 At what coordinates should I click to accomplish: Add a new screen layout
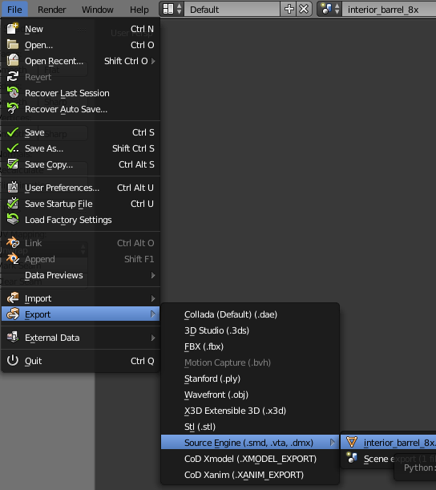pyautogui.click(x=289, y=10)
